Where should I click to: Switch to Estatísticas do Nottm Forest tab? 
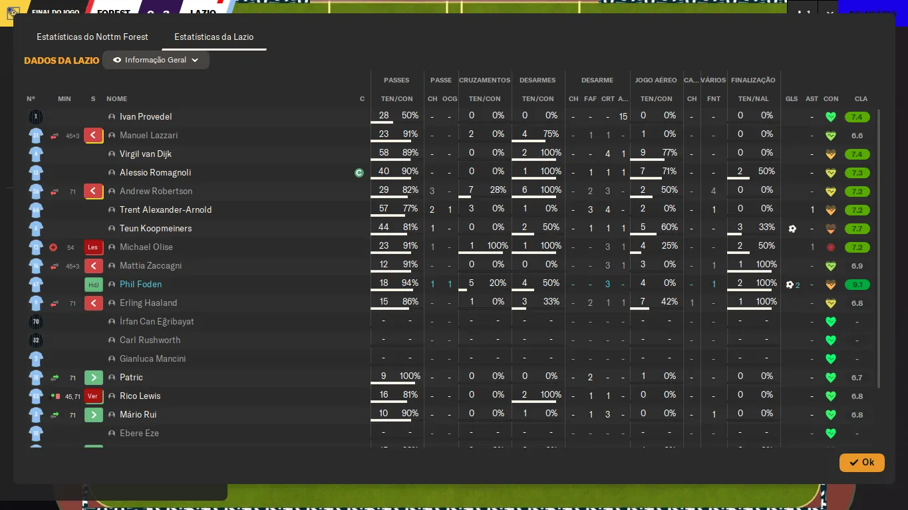92,37
